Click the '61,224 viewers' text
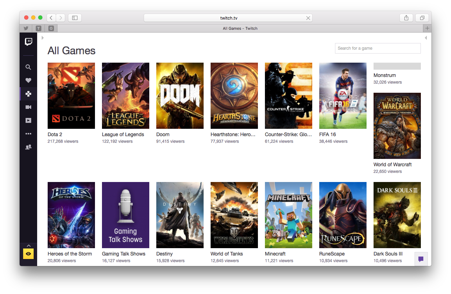Image resolution: width=451 pixels, height=294 pixels. tap(279, 141)
